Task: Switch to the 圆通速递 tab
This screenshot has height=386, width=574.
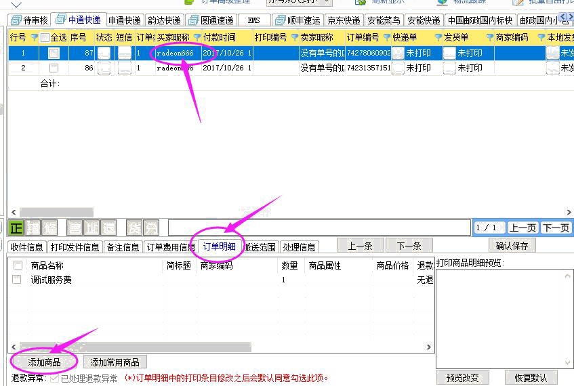Action: (211, 20)
